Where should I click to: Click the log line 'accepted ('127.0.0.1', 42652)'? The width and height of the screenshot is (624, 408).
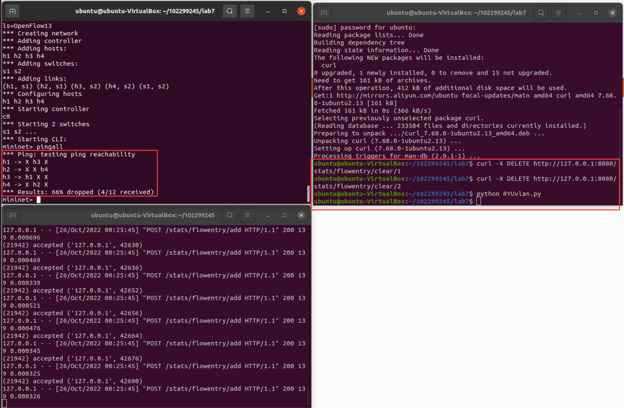[x=72, y=290]
